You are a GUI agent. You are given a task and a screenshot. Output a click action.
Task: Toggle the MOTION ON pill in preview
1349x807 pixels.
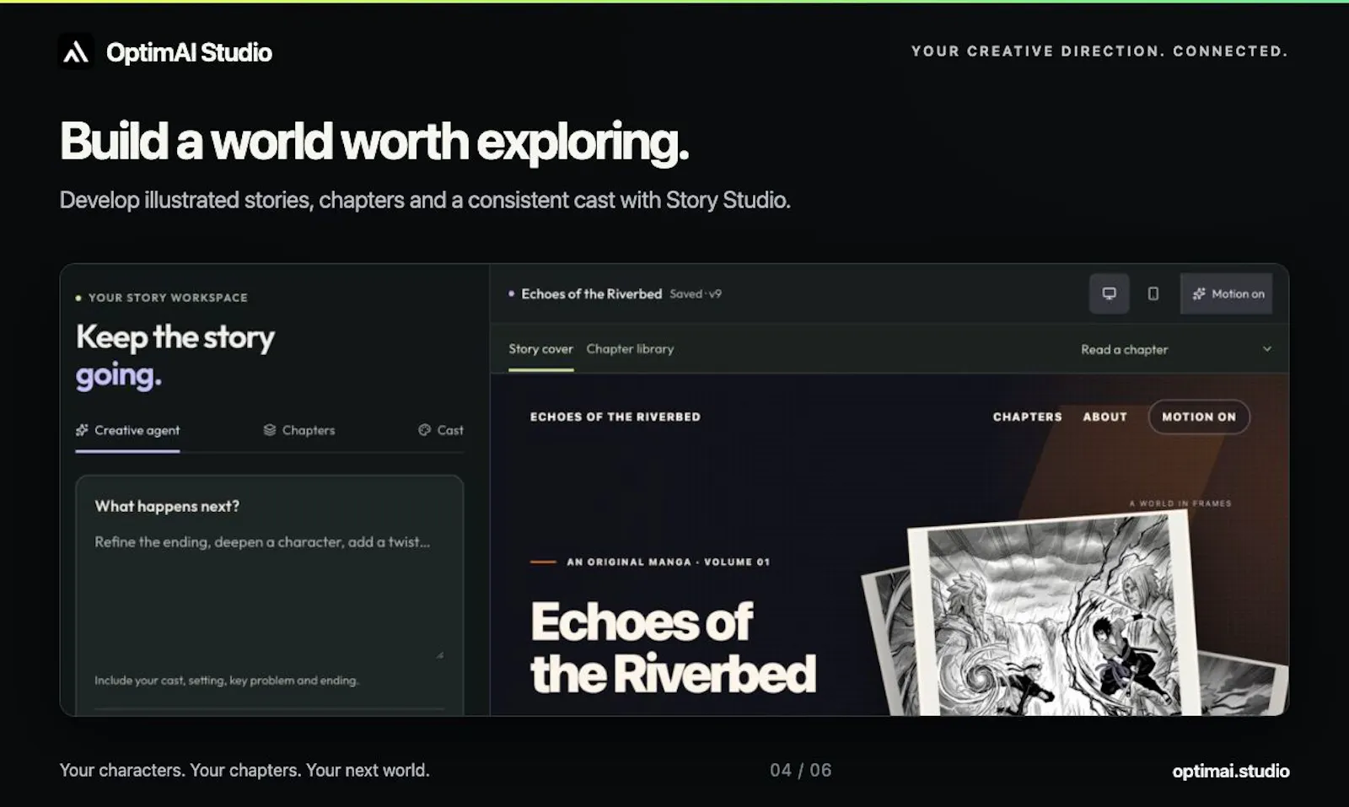point(1198,417)
